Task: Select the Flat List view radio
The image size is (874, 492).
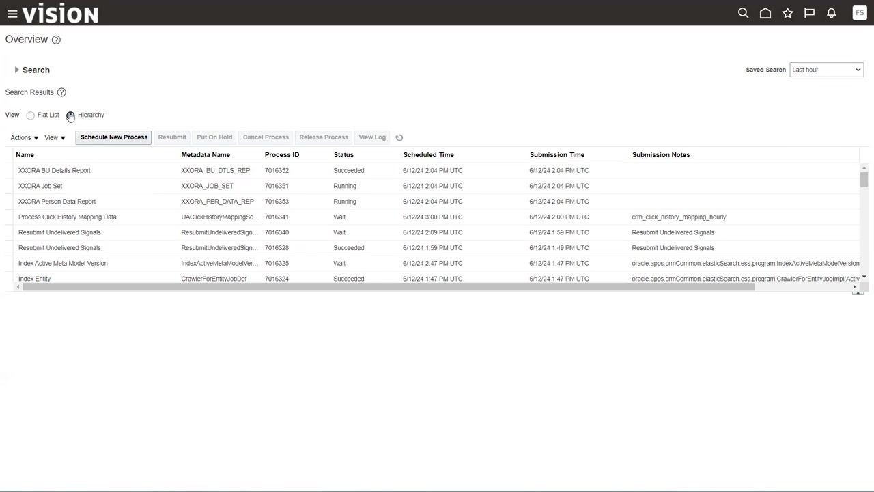Action: pyautogui.click(x=30, y=115)
